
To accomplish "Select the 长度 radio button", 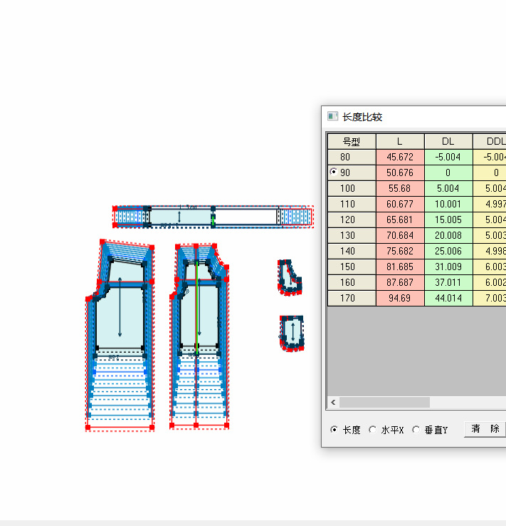I will coord(334,429).
